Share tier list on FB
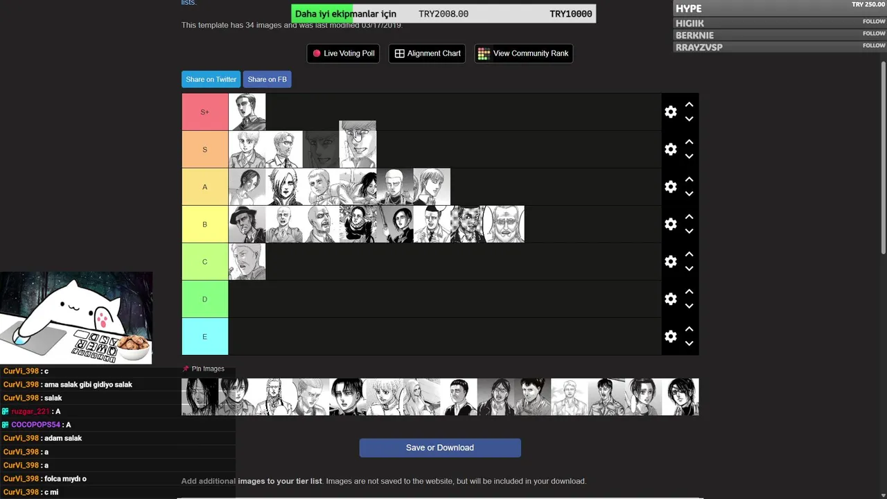This screenshot has width=887, height=499. [x=267, y=79]
